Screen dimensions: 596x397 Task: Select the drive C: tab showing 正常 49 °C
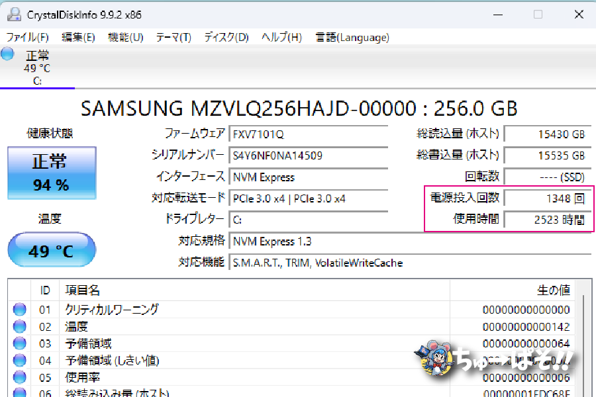click(37, 67)
